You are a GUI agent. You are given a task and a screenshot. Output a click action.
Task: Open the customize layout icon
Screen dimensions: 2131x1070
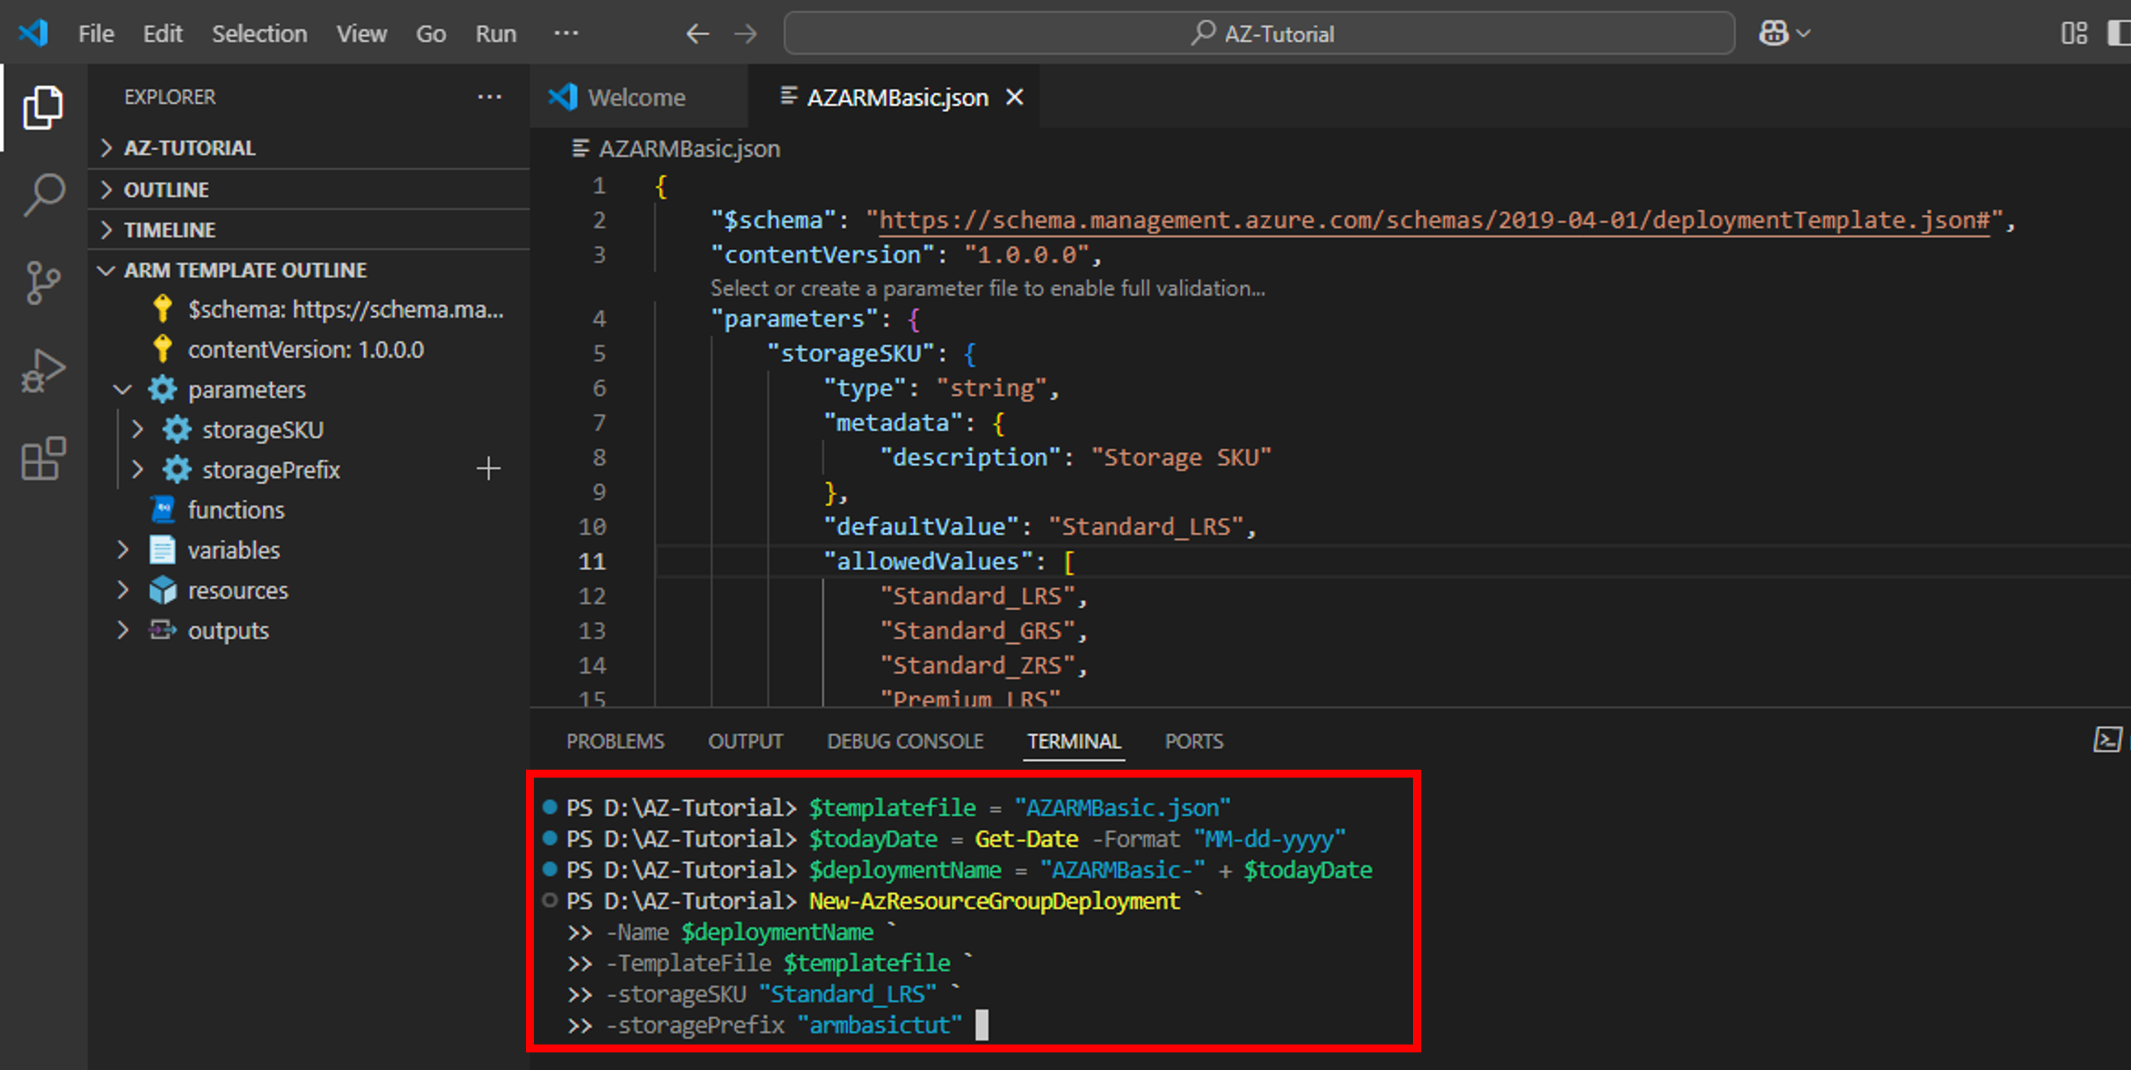point(2074,33)
